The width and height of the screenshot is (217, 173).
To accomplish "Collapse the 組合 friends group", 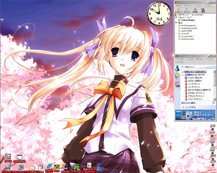I will 176,23.
